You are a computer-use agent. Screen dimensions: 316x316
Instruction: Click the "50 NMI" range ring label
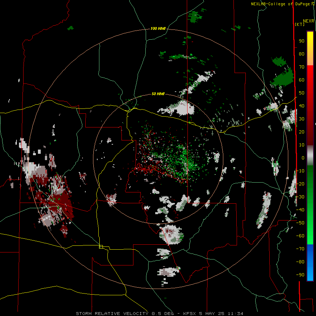click(x=158, y=94)
